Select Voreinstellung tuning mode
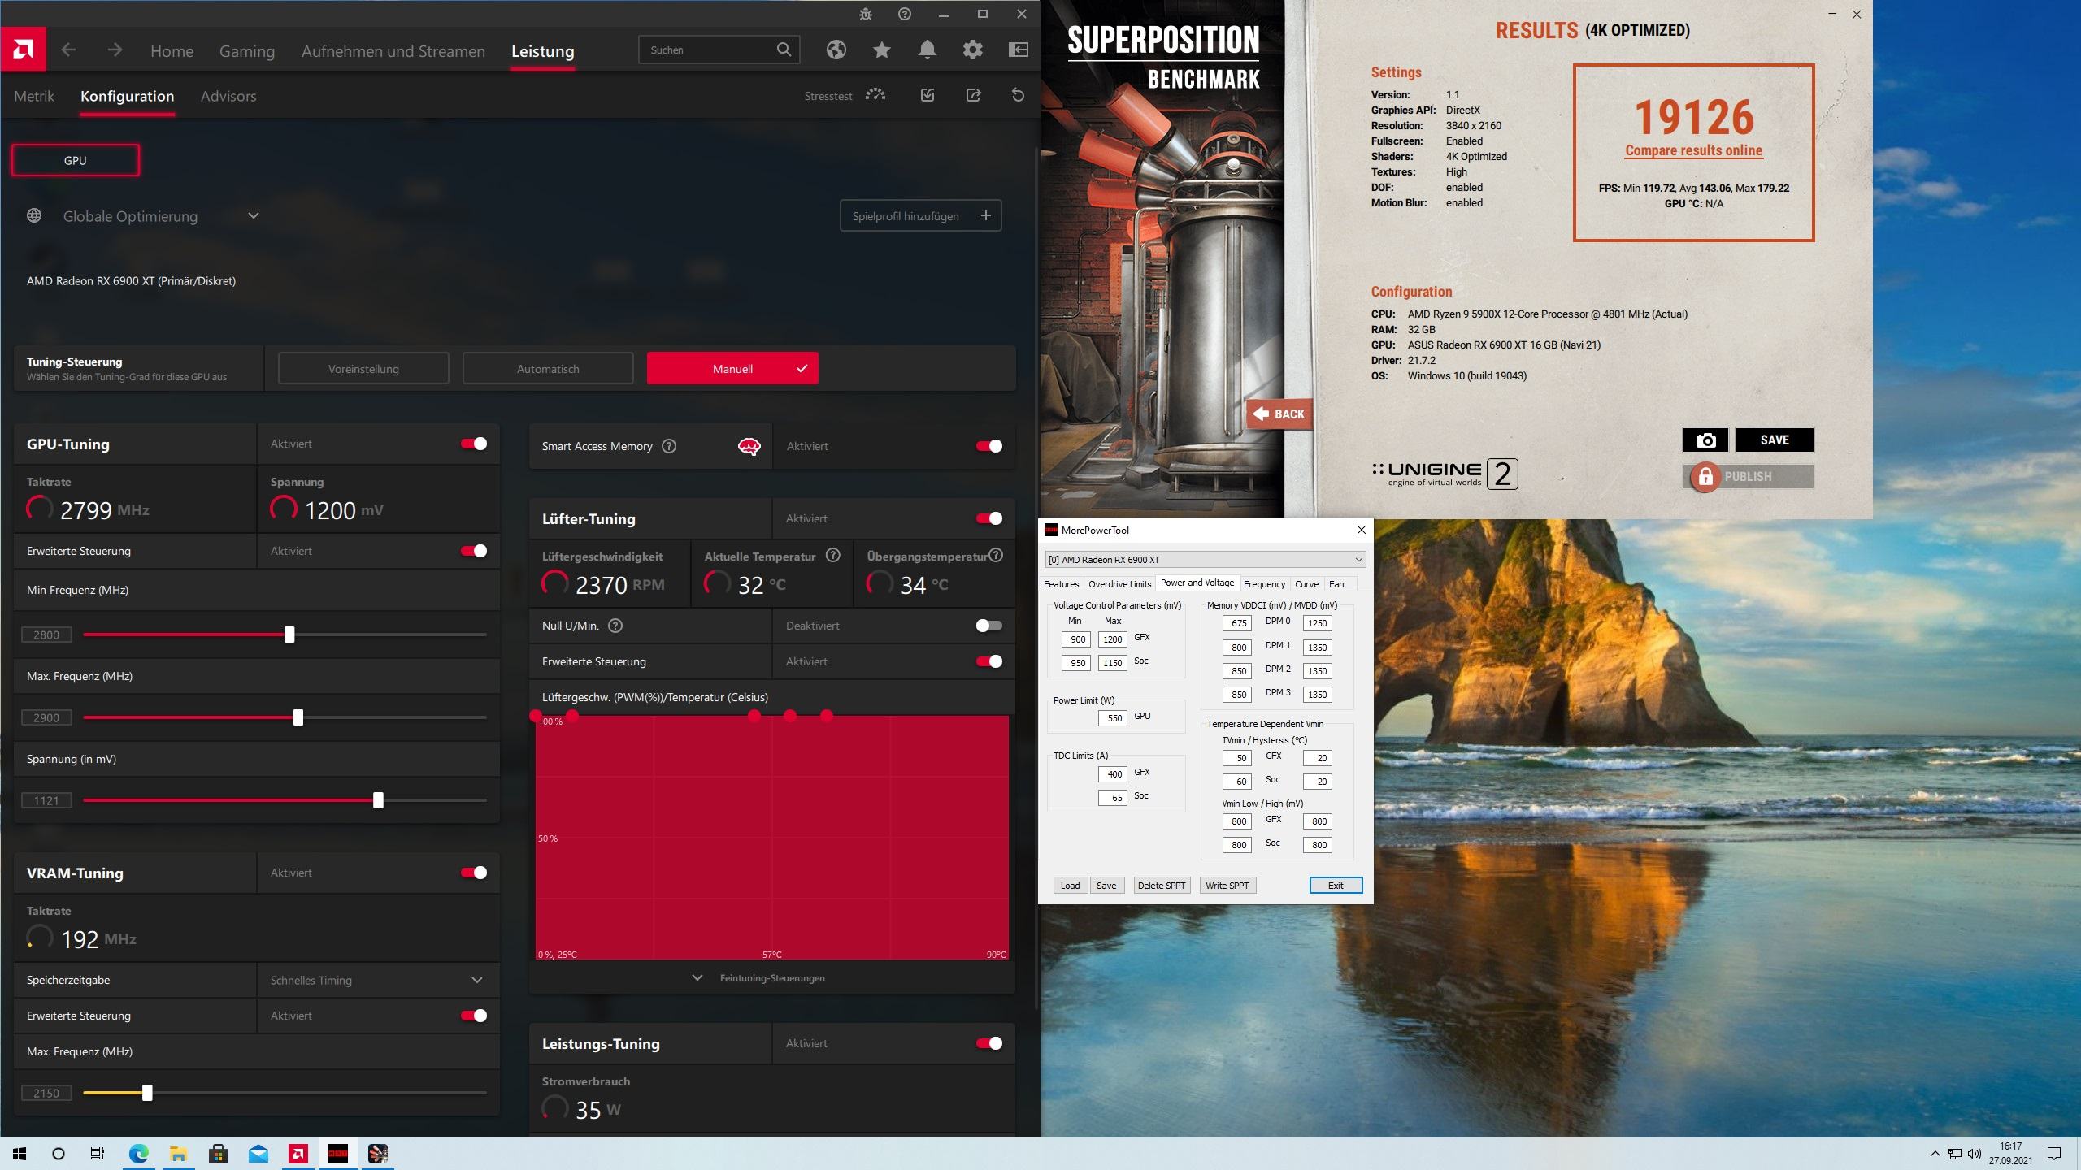This screenshot has width=2081, height=1170. pyautogui.click(x=363, y=368)
